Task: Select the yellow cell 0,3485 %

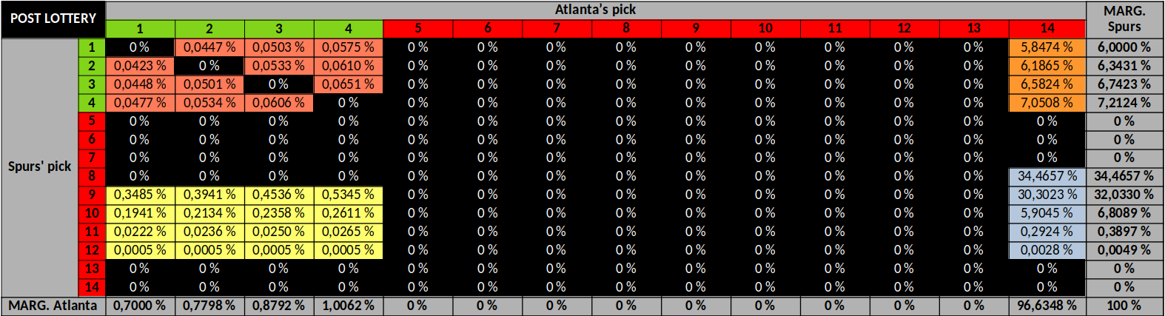Action: (x=140, y=195)
